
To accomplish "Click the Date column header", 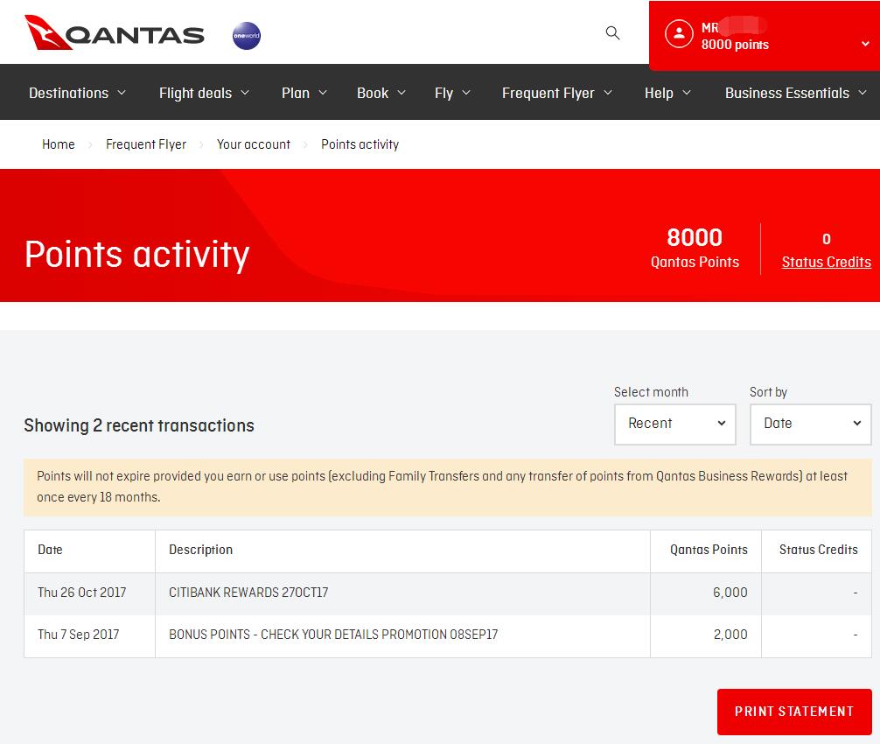I will (x=50, y=550).
